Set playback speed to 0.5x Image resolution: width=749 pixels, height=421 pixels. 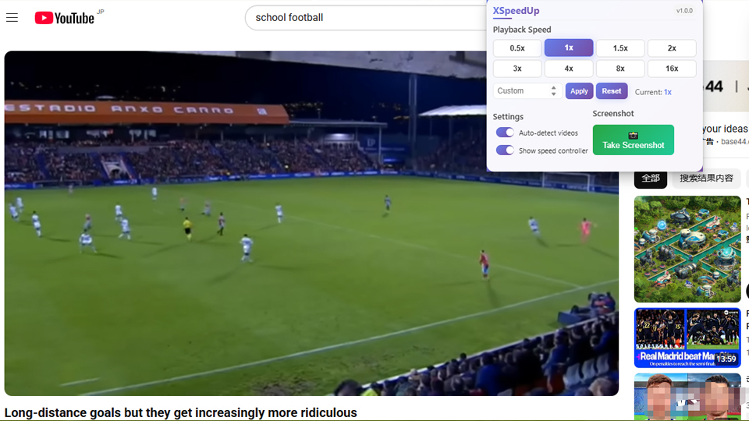point(517,48)
